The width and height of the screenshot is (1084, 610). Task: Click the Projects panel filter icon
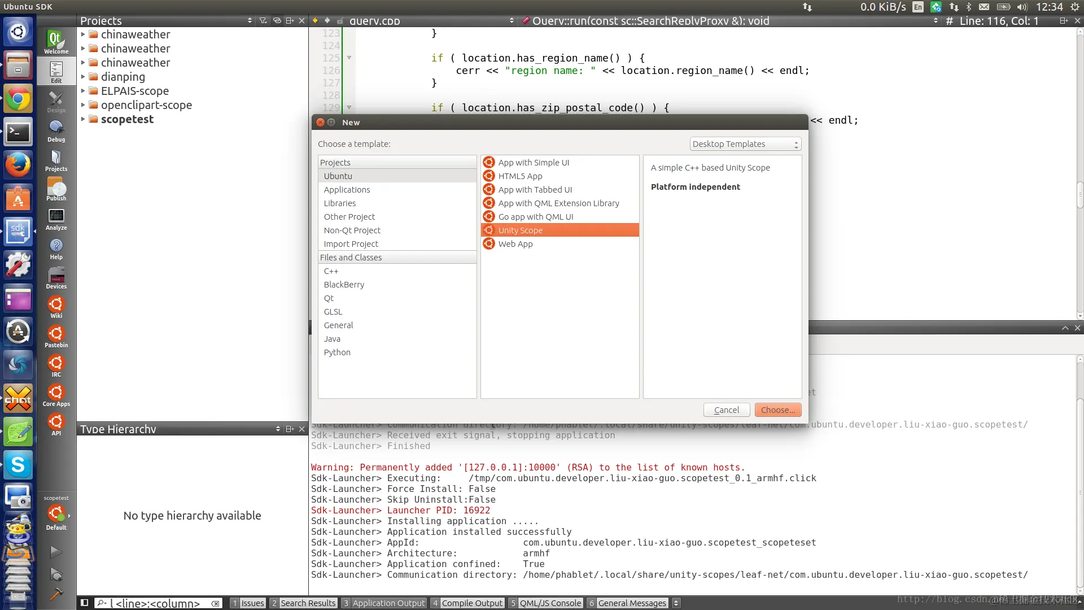click(263, 20)
